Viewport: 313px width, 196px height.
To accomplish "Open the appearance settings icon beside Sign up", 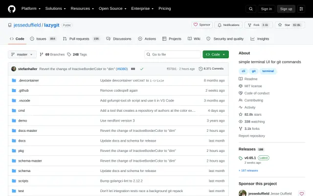I will [301, 9].
